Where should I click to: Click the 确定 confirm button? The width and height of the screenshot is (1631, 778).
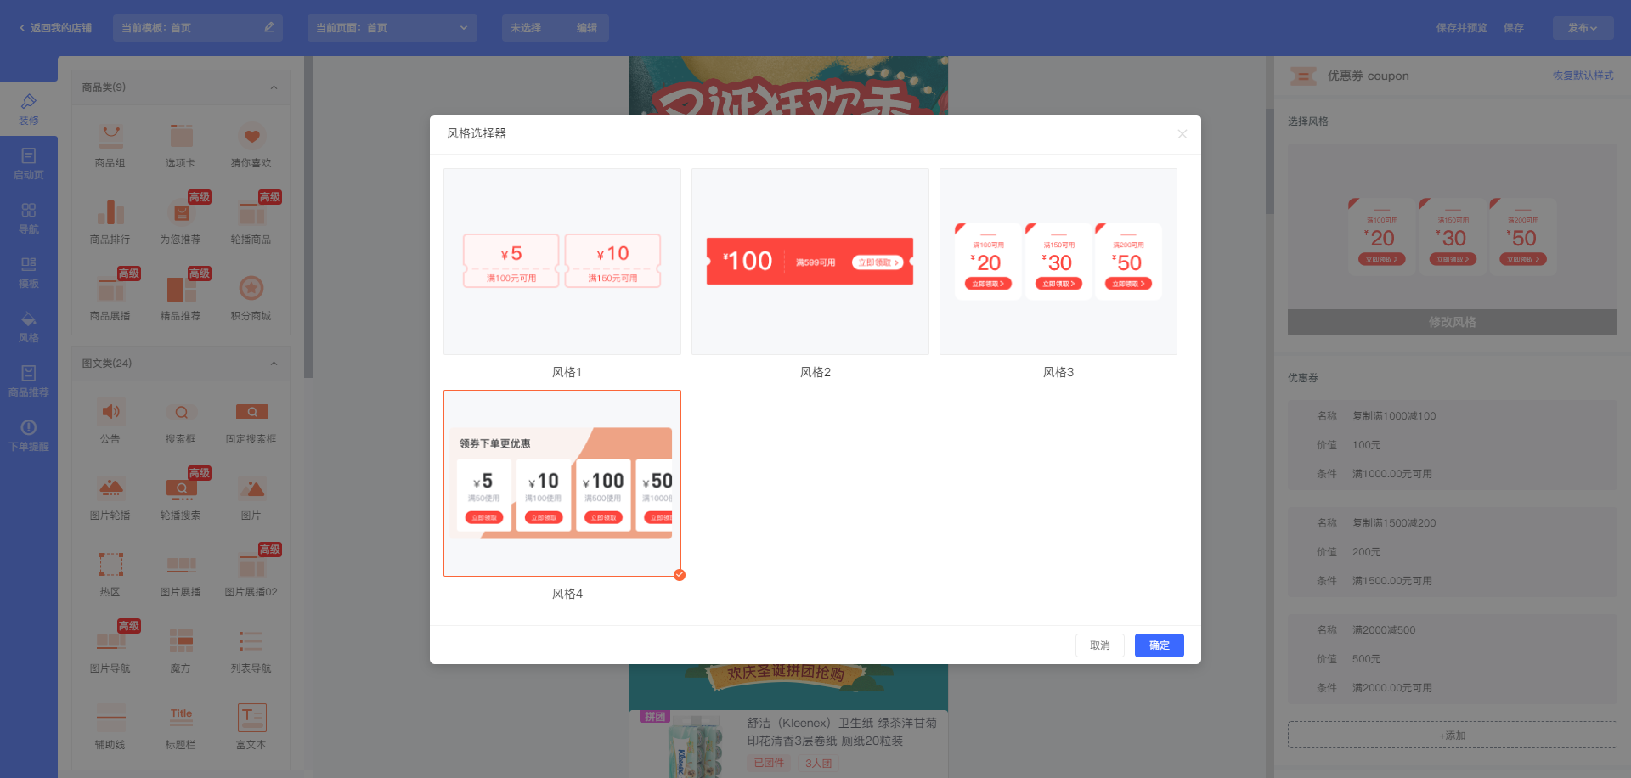(x=1159, y=646)
